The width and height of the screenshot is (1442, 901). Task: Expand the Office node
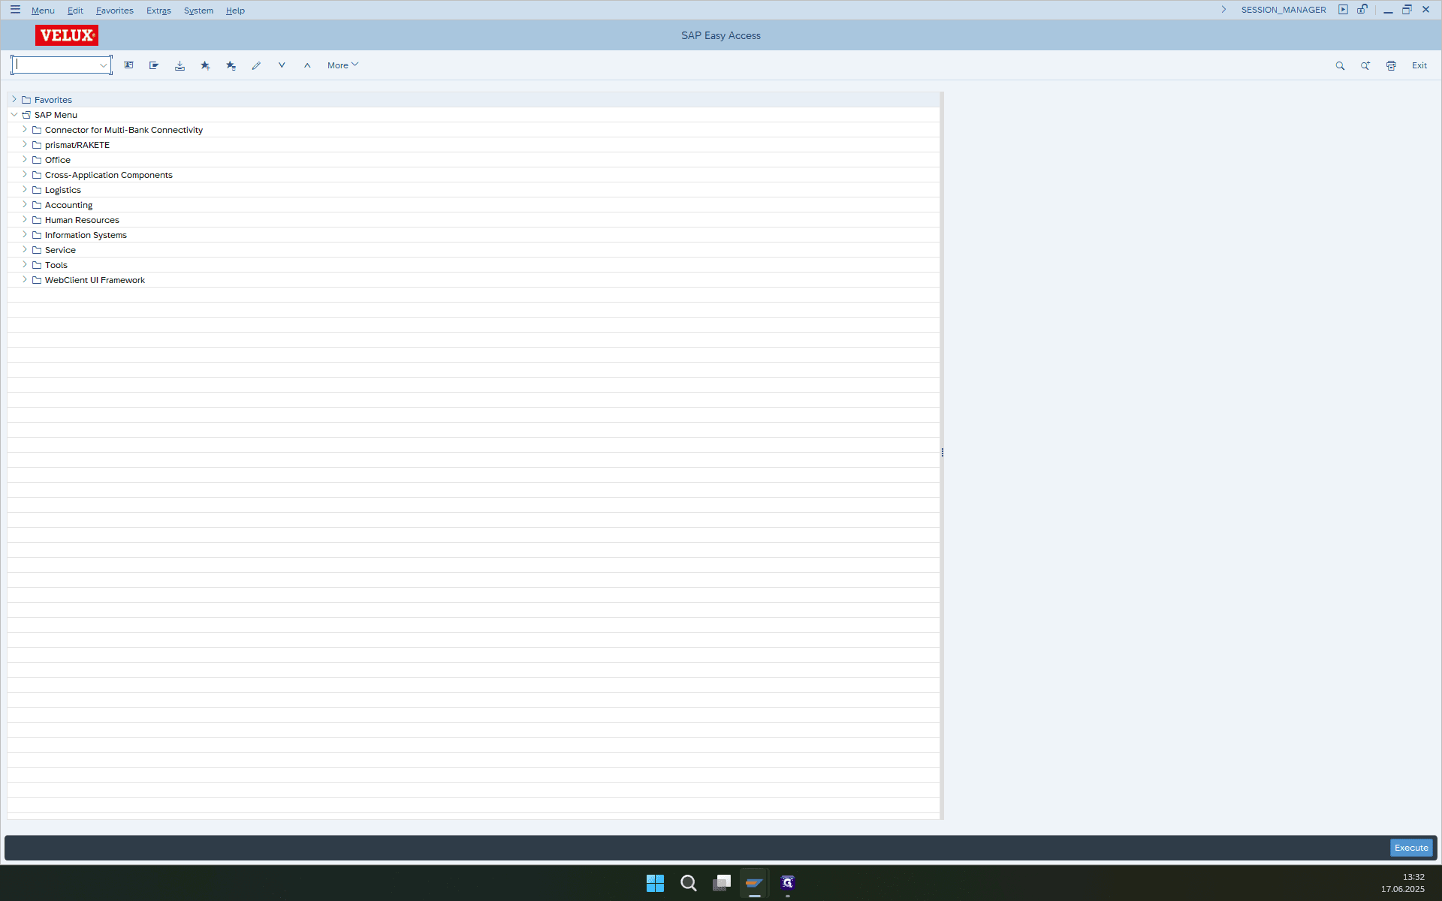pos(25,159)
